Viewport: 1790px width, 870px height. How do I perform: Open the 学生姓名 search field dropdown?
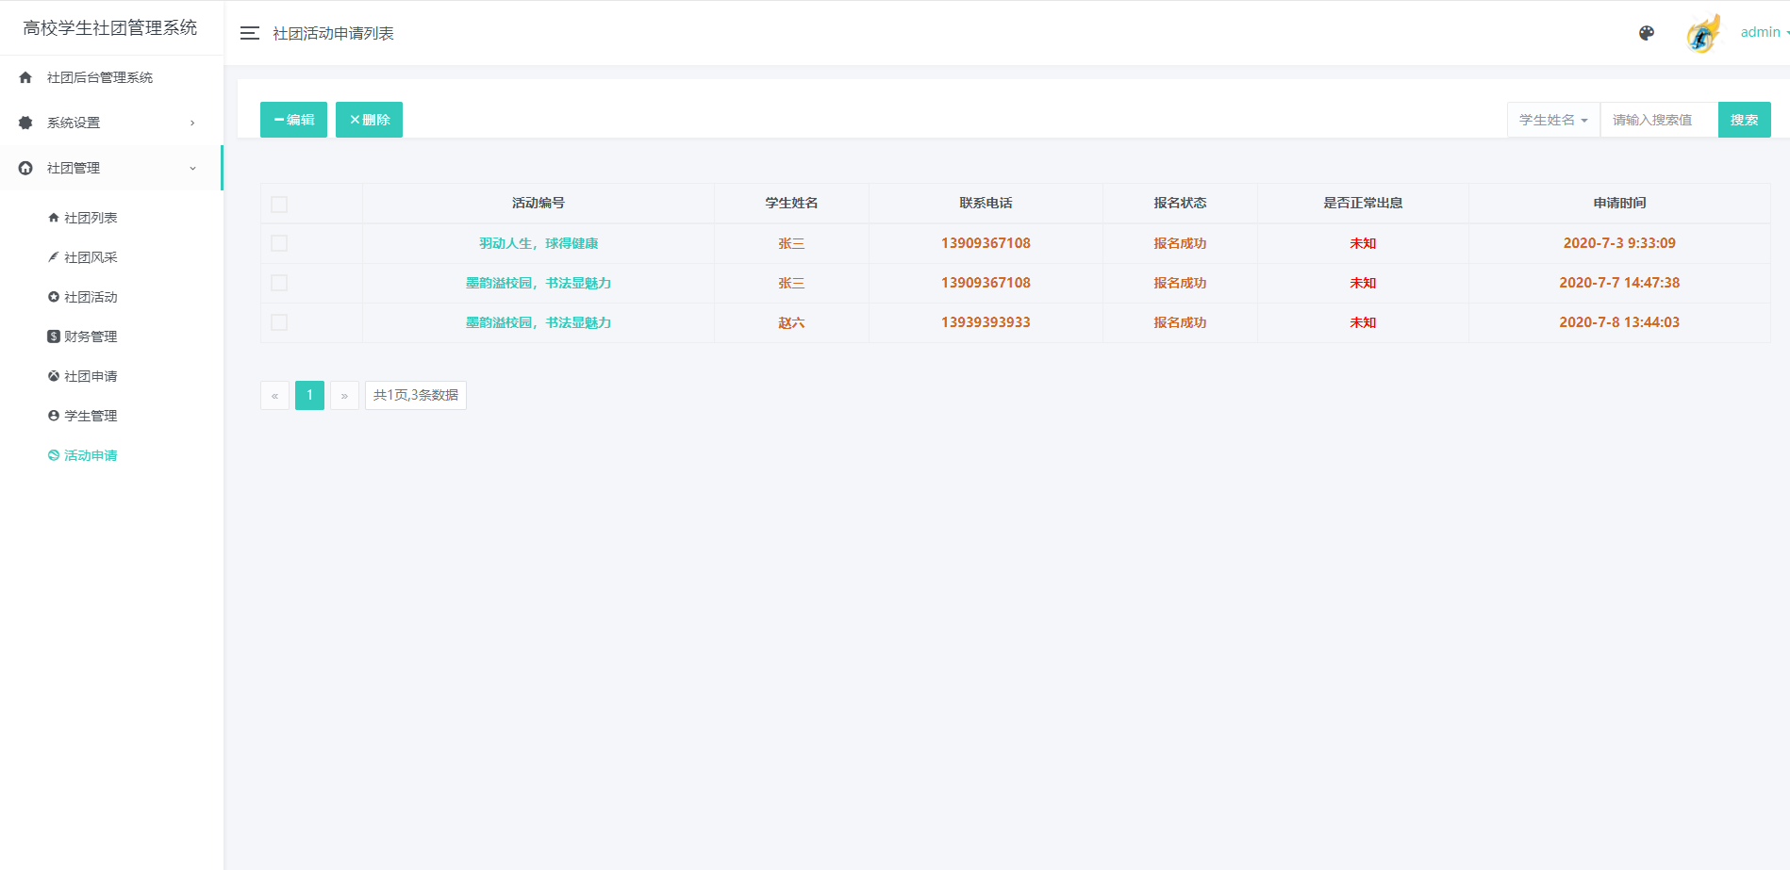click(1553, 120)
